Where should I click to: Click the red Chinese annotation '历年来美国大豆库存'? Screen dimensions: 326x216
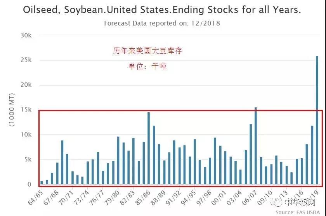[147, 51]
